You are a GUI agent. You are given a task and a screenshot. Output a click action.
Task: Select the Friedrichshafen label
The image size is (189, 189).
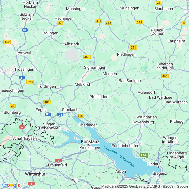[x=125, y=146]
